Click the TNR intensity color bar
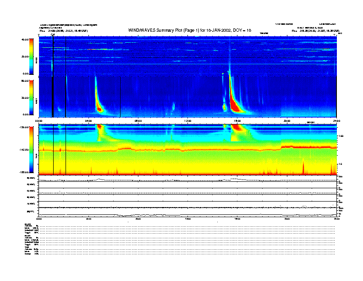 point(31,150)
